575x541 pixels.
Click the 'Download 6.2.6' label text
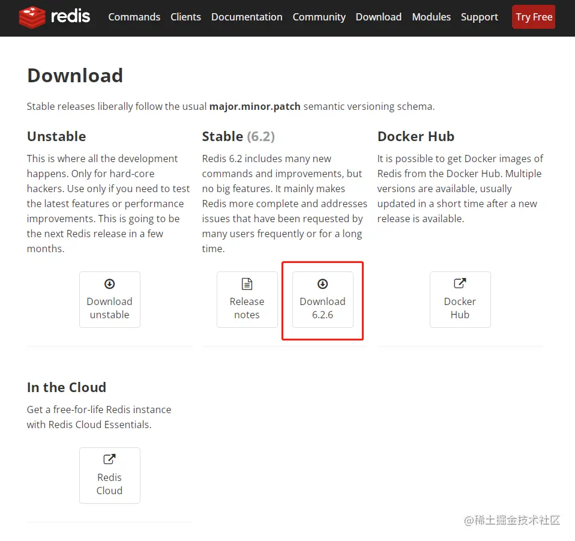[323, 308]
